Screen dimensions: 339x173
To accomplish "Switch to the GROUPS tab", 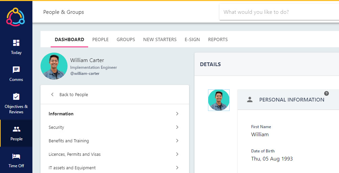I will tap(126, 39).
